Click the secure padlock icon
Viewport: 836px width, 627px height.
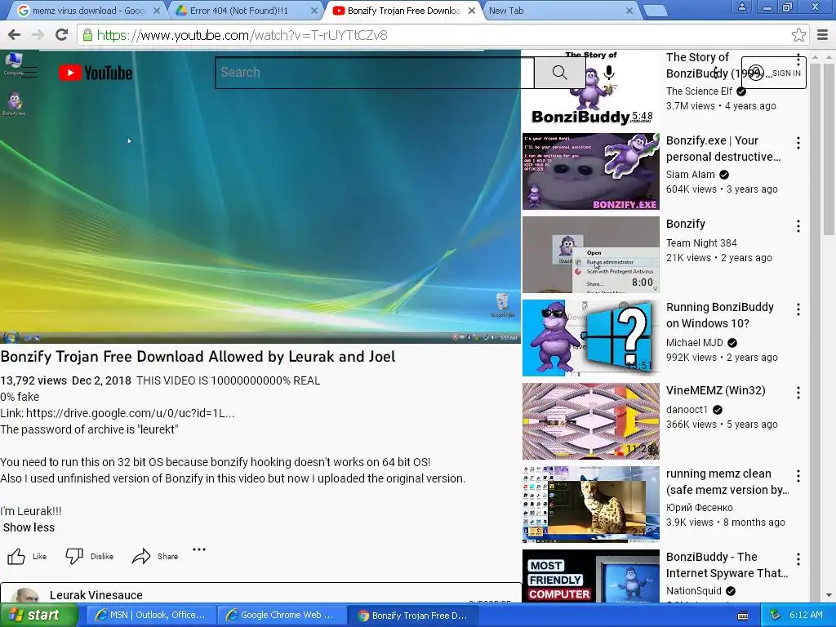(87, 35)
